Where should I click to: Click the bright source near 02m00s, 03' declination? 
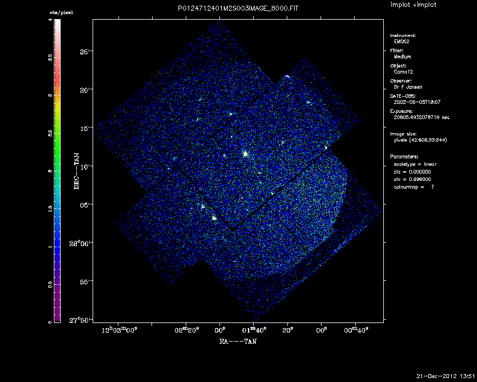214,218
